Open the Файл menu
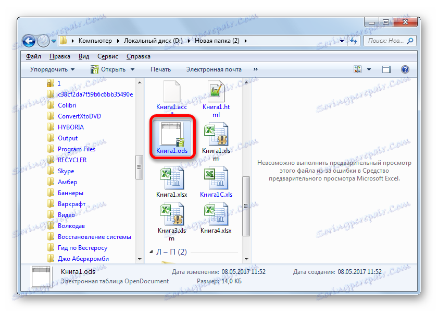 [33, 56]
